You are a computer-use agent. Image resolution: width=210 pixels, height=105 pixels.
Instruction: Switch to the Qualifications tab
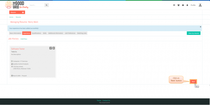click(37, 33)
